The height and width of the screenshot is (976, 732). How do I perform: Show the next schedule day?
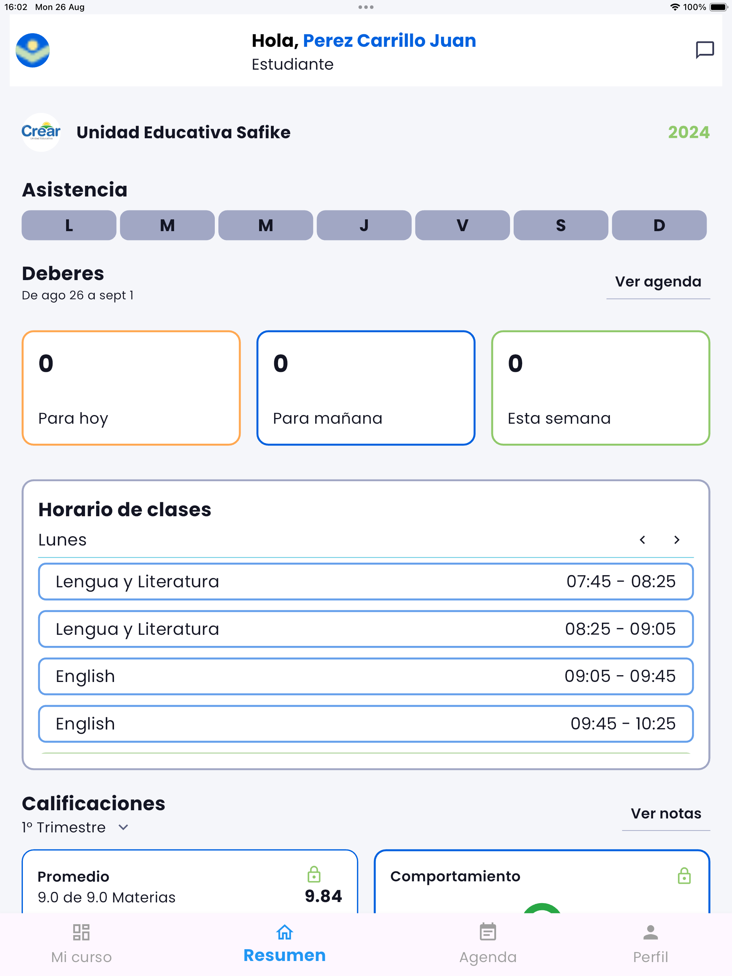coord(676,540)
